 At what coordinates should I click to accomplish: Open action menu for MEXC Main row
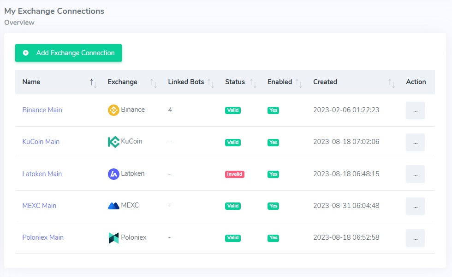coord(415,206)
